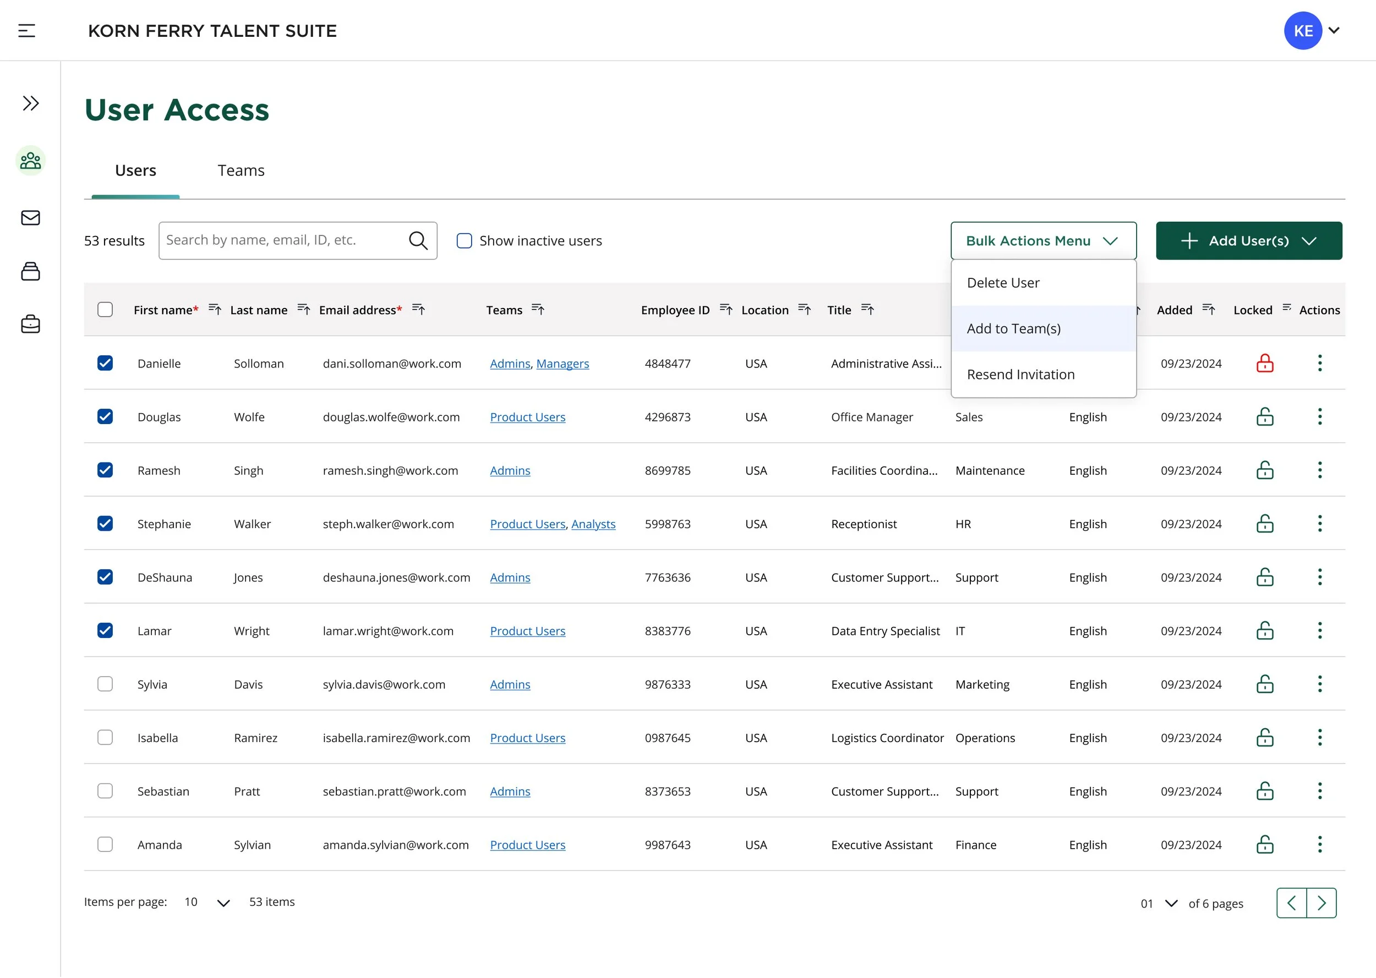Switch to the Teams tab
1376x978 pixels.
pos(241,171)
